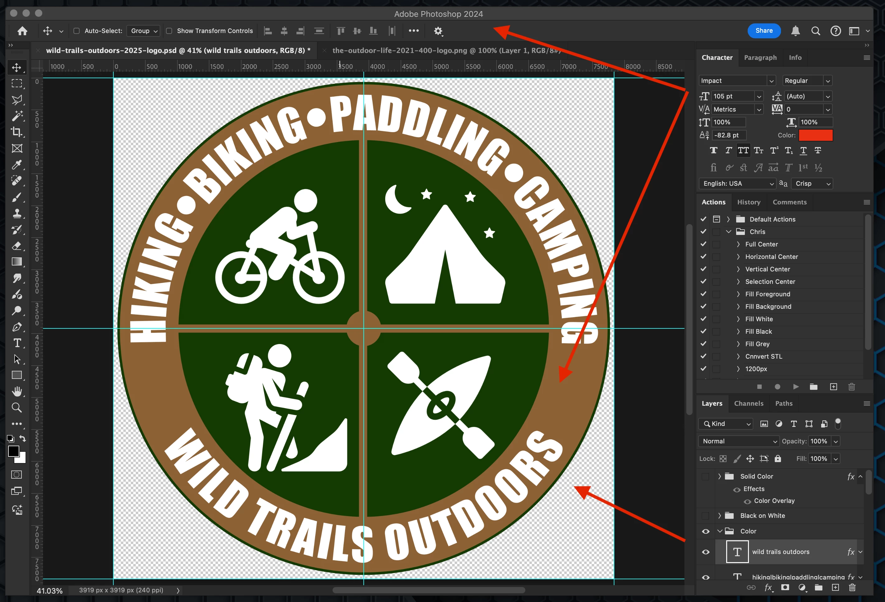Delete layer using Layers panel trash icon
885x602 pixels.
click(x=852, y=588)
